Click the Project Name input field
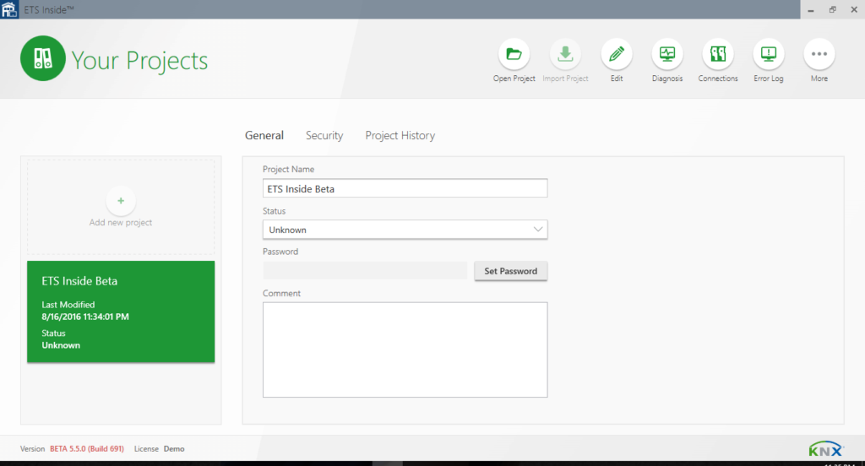Image resolution: width=865 pixels, height=466 pixels. coord(405,188)
